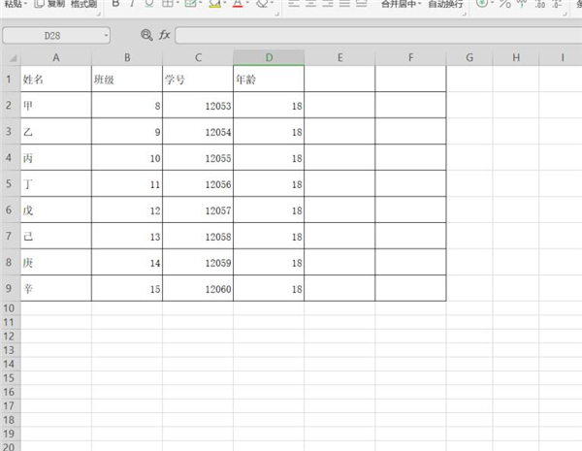Click the cell containing 学号
Screen dimensions: 582x451
point(198,79)
